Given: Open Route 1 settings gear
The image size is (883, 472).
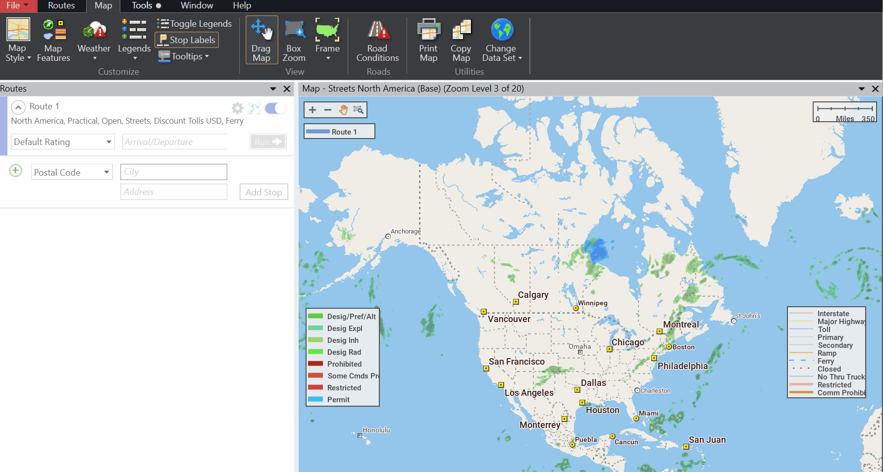Looking at the screenshot, I should pyautogui.click(x=238, y=108).
